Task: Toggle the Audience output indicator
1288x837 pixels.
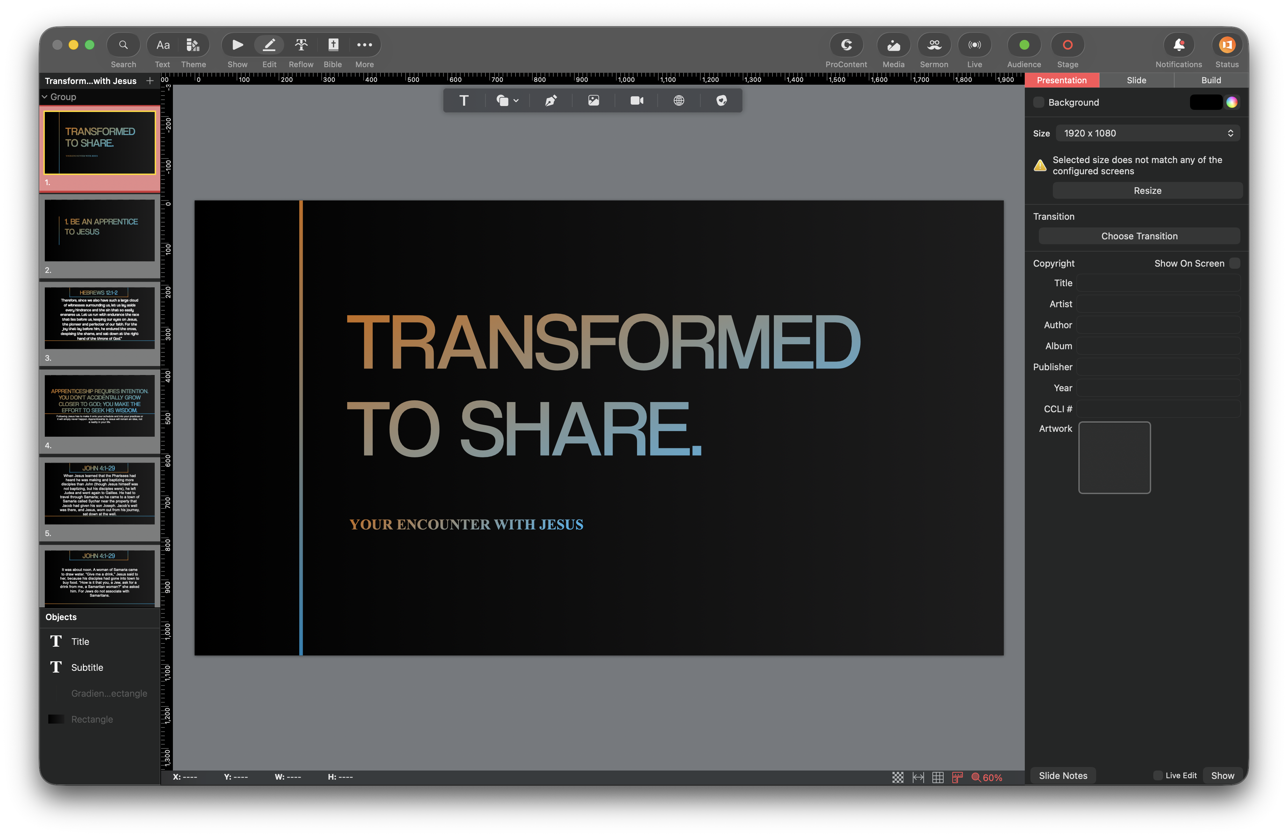Action: 1024,45
